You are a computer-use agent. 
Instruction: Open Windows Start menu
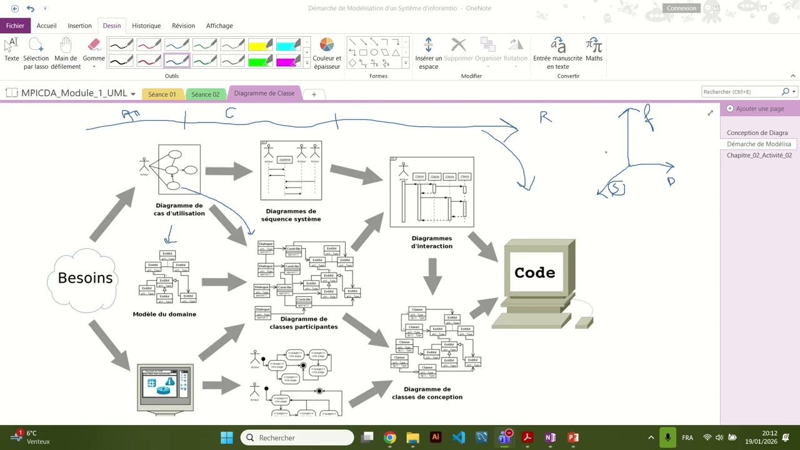click(x=227, y=437)
